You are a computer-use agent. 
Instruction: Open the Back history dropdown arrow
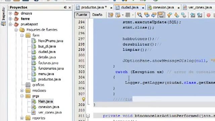click(123, 15)
